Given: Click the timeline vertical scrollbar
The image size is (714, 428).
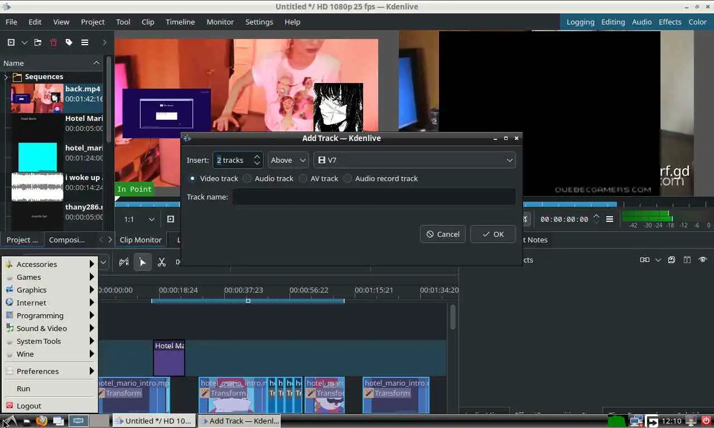Looking at the screenshot, I should pyautogui.click(x=453, y=317).
